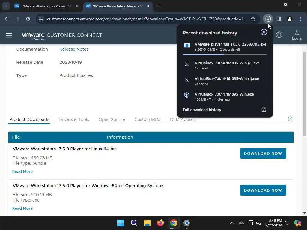Click canceled icon for VirtualBox Win (1)
Image resolution: width=307 pixels, height=230 pixels.
[187, 80]
